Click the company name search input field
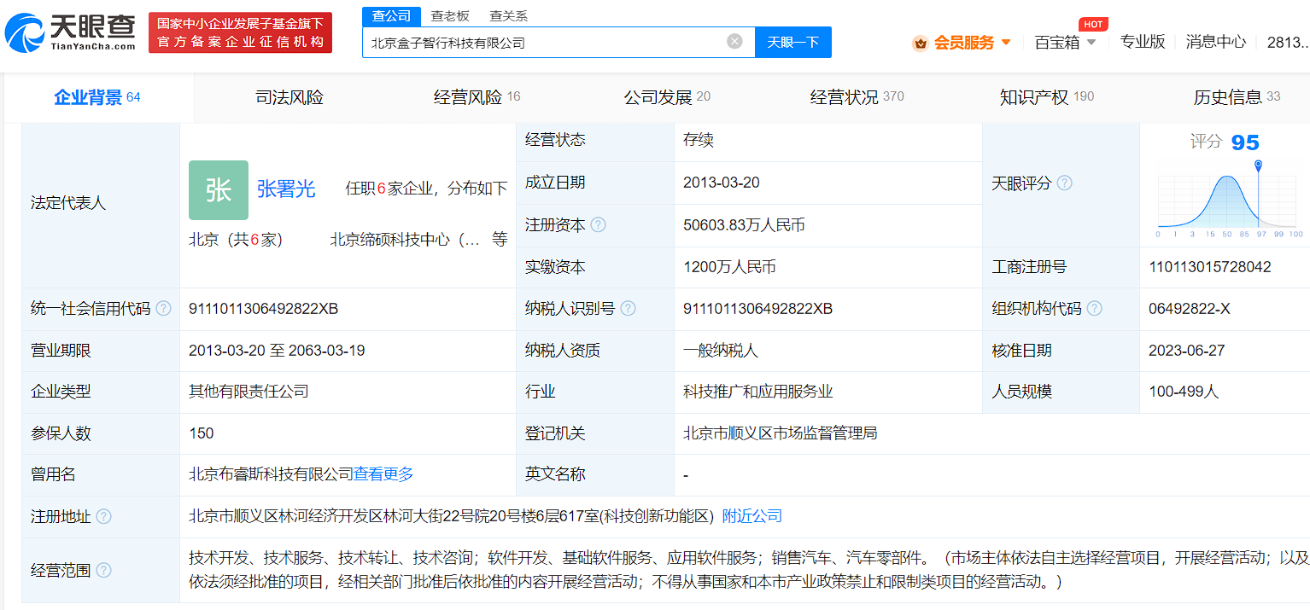The width and height of the screenshot is (1310, 610). (x=547, y=42)
